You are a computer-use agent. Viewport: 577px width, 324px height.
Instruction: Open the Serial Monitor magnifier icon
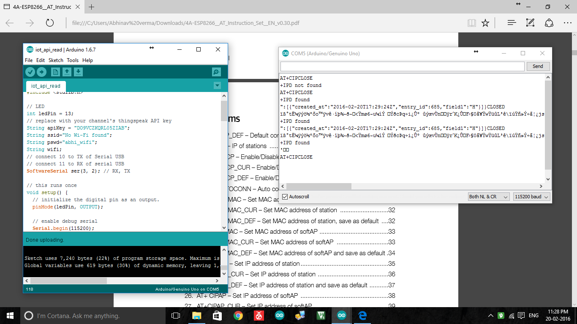(x=216, y=72)
